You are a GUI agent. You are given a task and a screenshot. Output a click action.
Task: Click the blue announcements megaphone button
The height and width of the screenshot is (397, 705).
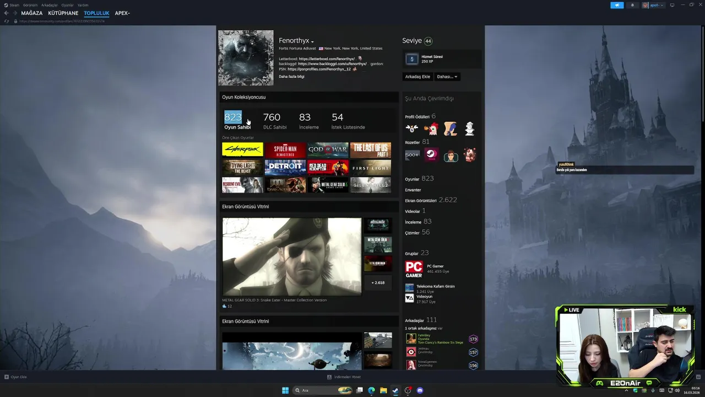(617, 5)
